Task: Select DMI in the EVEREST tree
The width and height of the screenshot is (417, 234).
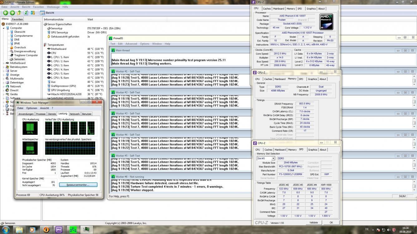Action: click(17, 40)
